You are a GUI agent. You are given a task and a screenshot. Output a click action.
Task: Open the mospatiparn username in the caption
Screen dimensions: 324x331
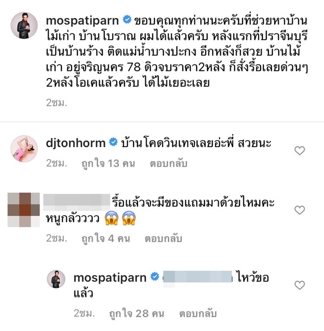(82, 20)
